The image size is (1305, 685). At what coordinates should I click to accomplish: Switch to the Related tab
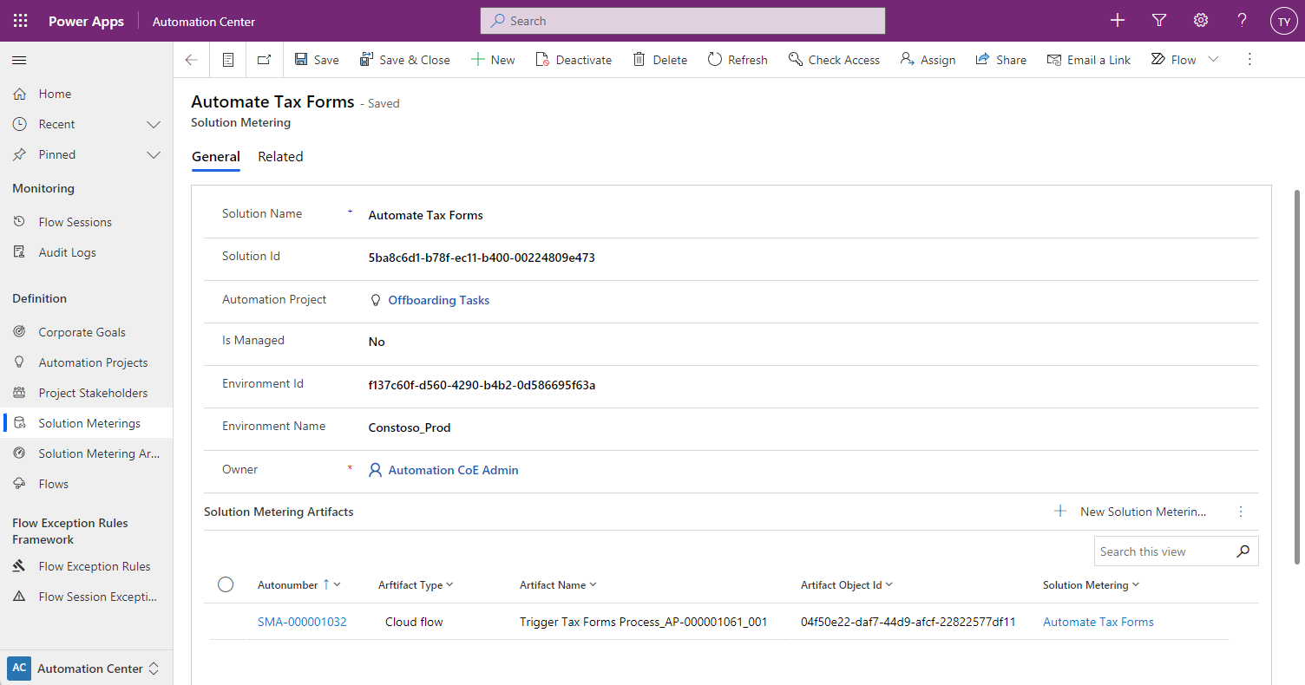[x=280, y=157]
